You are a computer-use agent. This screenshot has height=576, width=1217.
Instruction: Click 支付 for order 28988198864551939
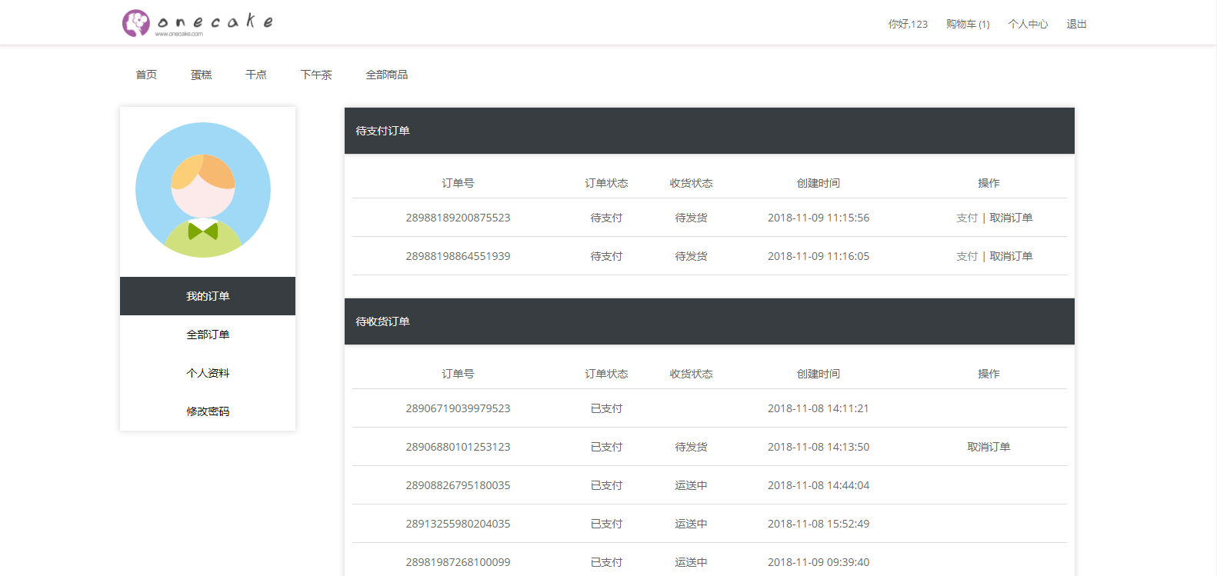tap(967, 256)
